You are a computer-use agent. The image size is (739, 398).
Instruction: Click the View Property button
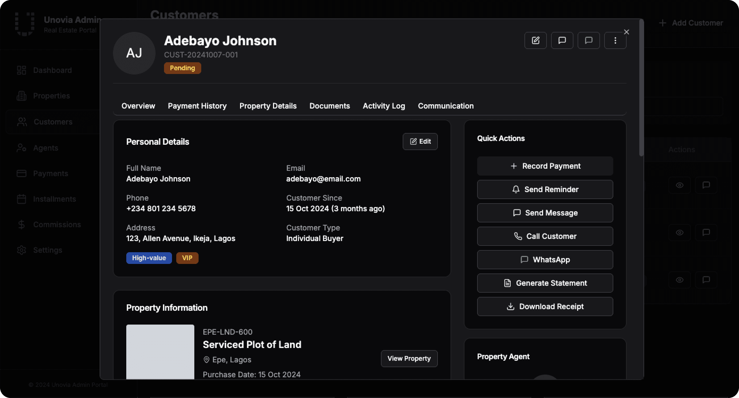[x=409, y=358]
